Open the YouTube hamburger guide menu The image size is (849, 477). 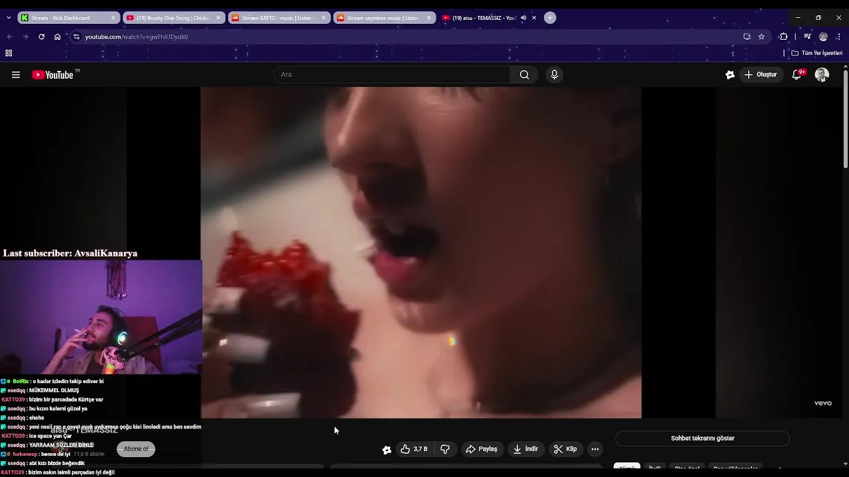pos(16,75)
